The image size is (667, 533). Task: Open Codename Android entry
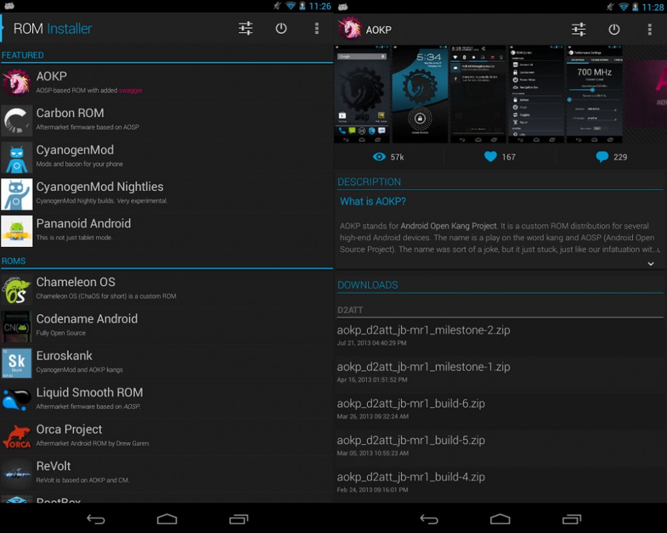pos(167,325)
